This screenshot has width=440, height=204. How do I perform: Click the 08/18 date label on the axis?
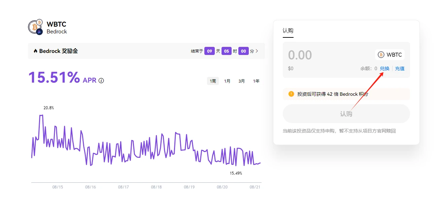(x=156, y=186)
